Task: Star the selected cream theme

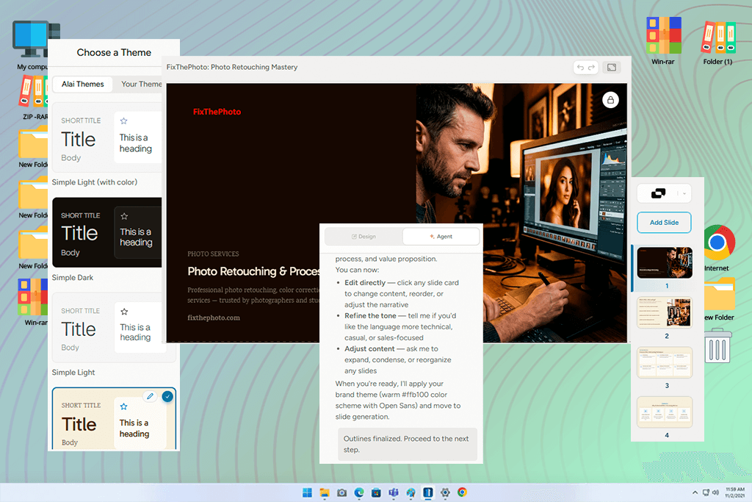Action: [123, 406]
